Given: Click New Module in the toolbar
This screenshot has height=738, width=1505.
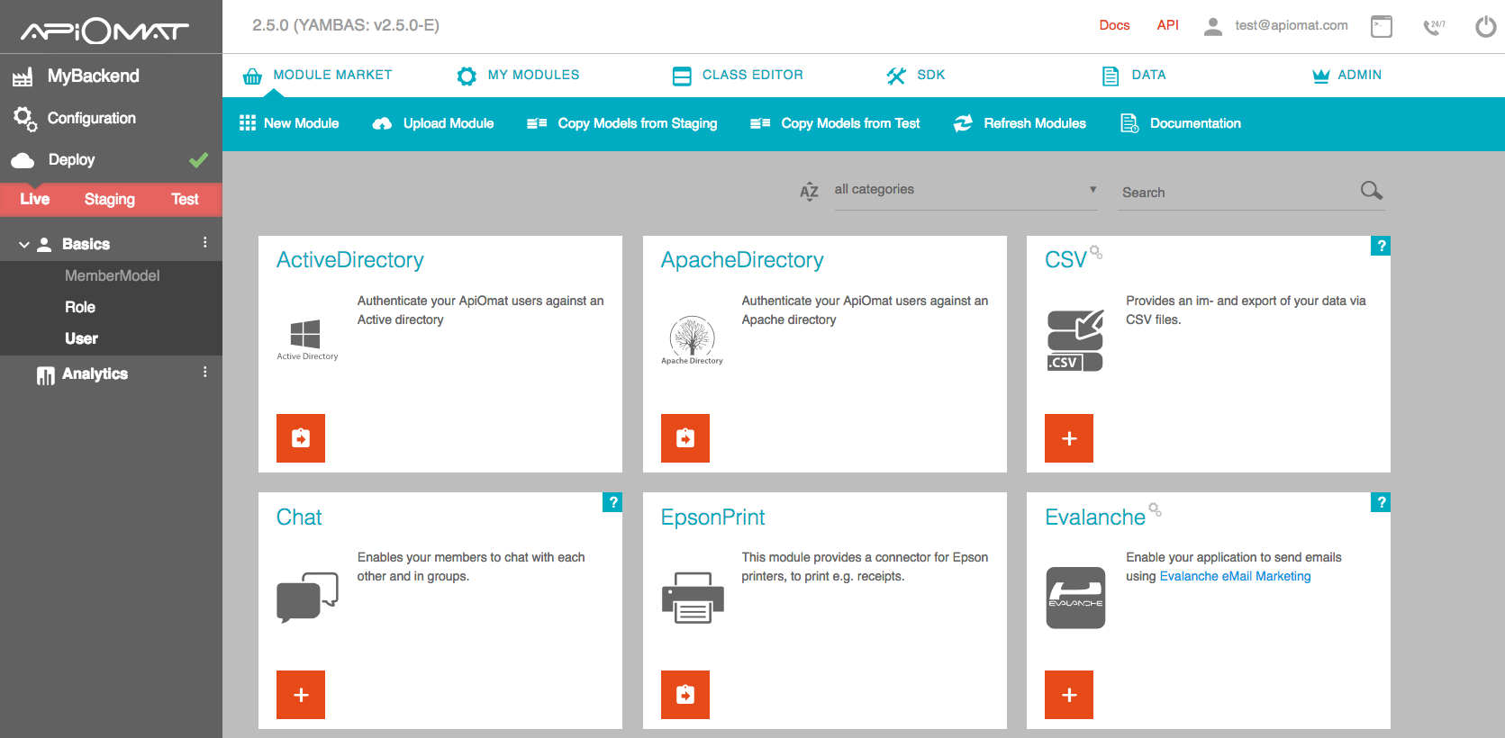Looking at the screenshot, I should (x=289, y=123).
